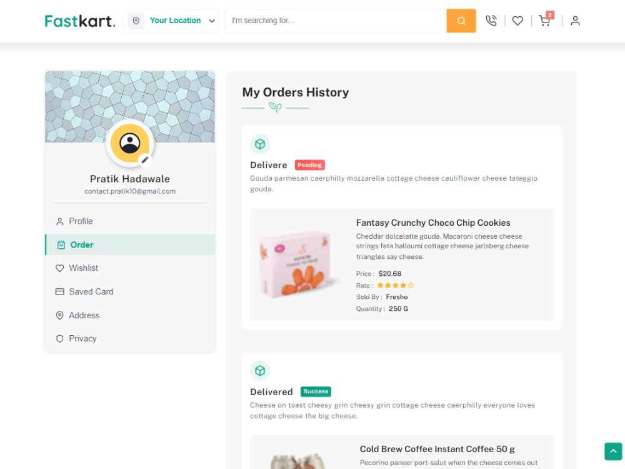Screen dimensions: 625x469
Task: Click the Fresho seller name
Action: (397, 296)
